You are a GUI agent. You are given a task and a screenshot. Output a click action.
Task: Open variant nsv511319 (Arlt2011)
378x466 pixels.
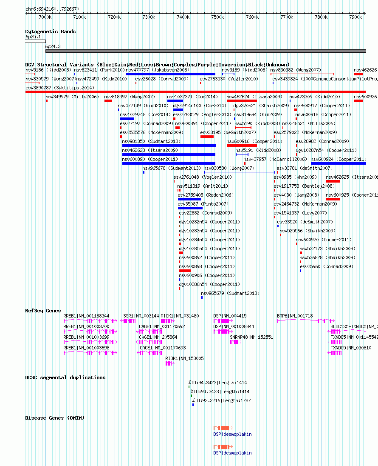(203, 186)
